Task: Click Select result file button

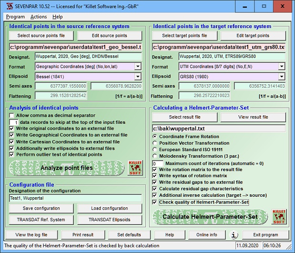Action: click(184, 117)
